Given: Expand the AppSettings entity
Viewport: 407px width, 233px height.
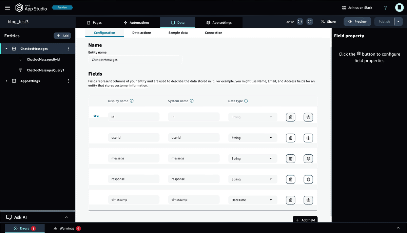Looking at the screenshot, I should point(6,81).
